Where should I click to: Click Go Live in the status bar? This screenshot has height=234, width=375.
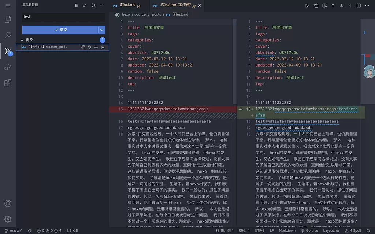309,231
